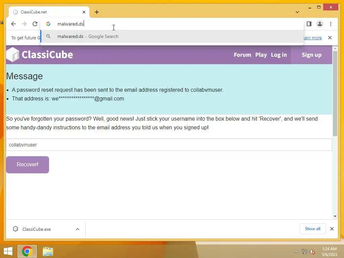This screenshot has width=344, height=258.
Task: Open Chrome's three-dot menu
Action: coord(331,24)
